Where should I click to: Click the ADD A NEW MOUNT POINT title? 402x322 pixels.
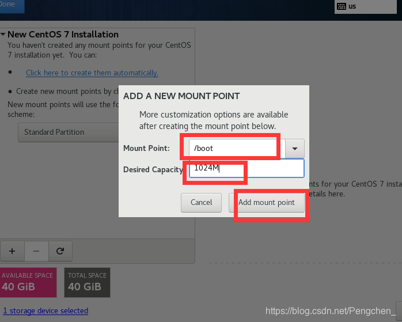click(181, 96)
